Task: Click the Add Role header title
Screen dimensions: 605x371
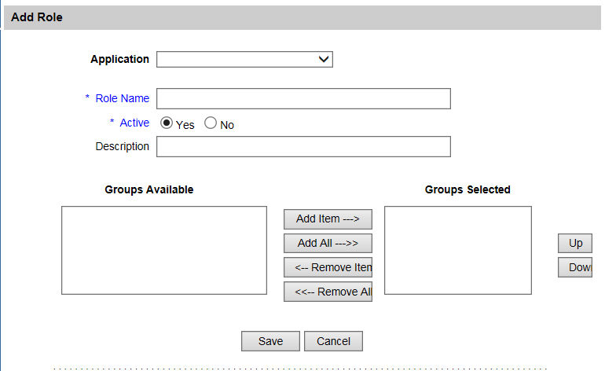Action: pyautogui.click(x=37, y=17)
